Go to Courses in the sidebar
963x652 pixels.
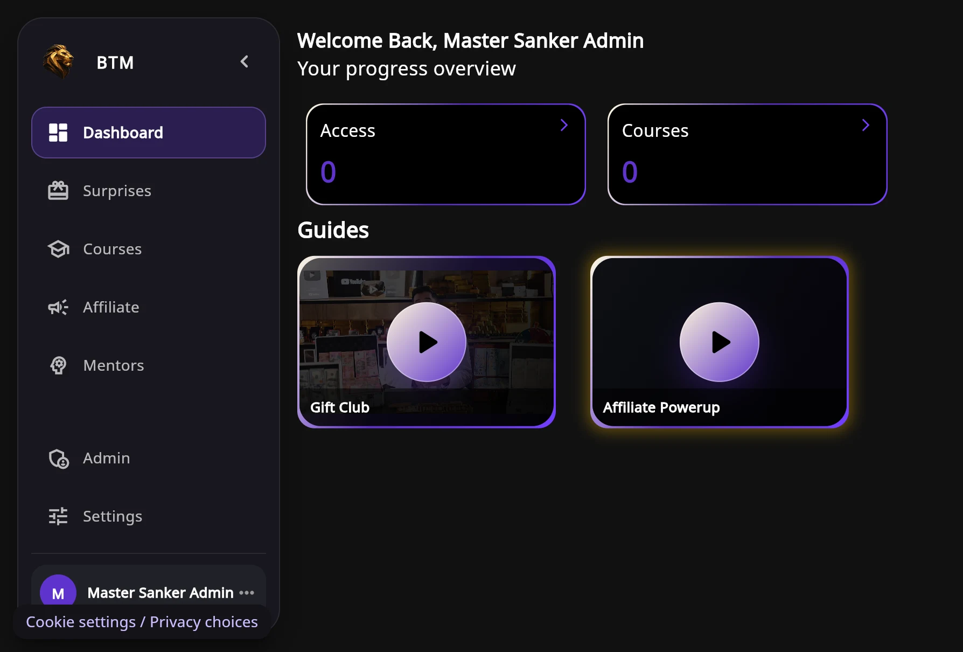[x=112, y=249]
